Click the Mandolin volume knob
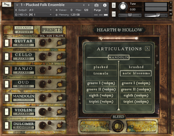This screenshot has width=174, height=136. (x=43, y=98)
